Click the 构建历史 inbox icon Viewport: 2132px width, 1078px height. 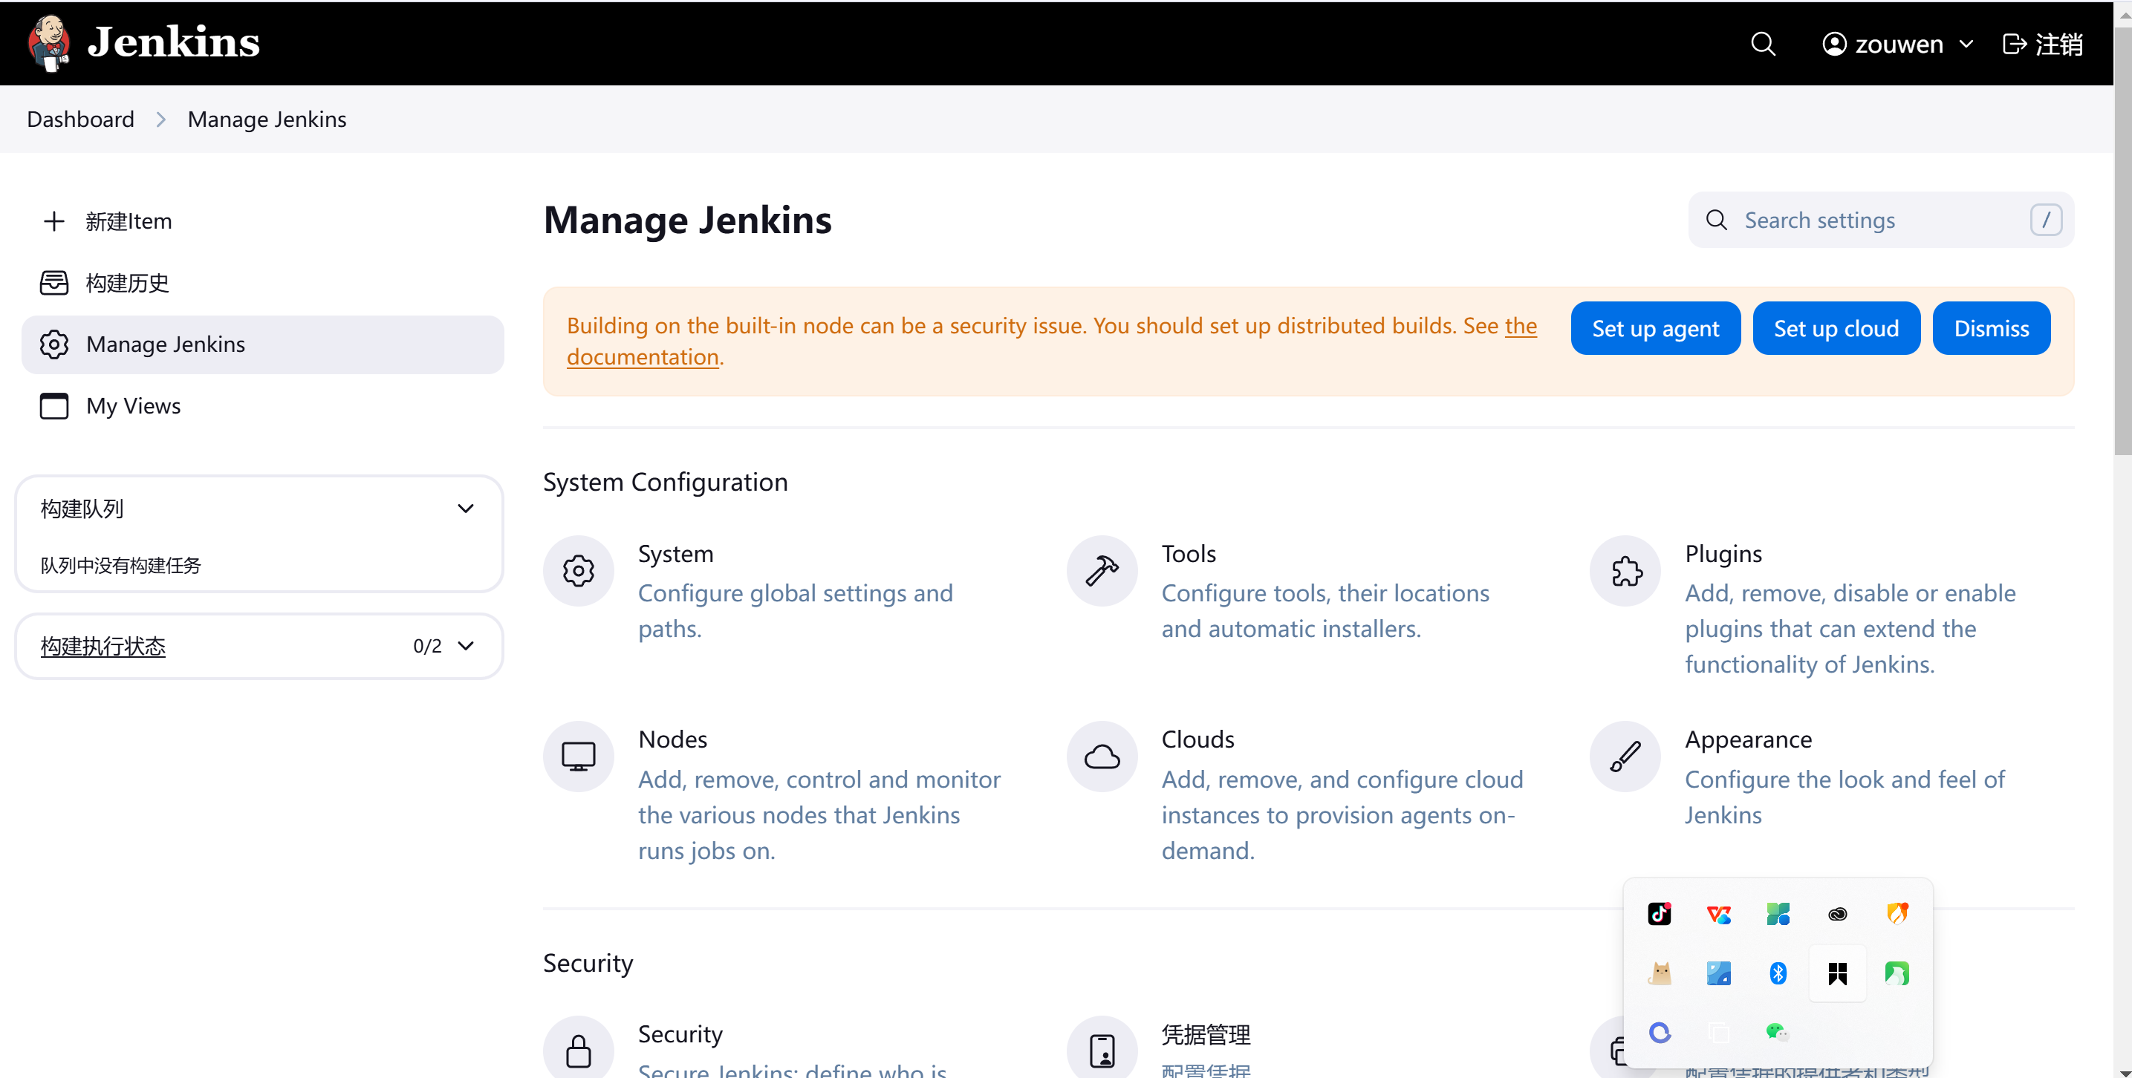tap(53, 283)
